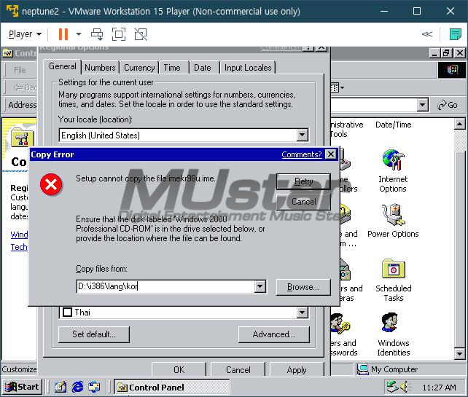Click the network tray icon beside the volume icon
468x397 pixels.
pos(392,387)
